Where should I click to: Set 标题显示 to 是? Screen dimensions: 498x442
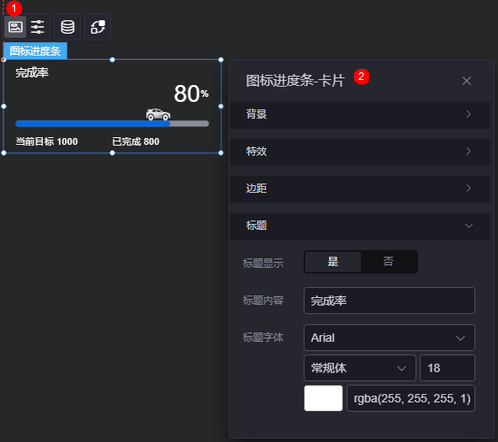(x=332, y=262)
